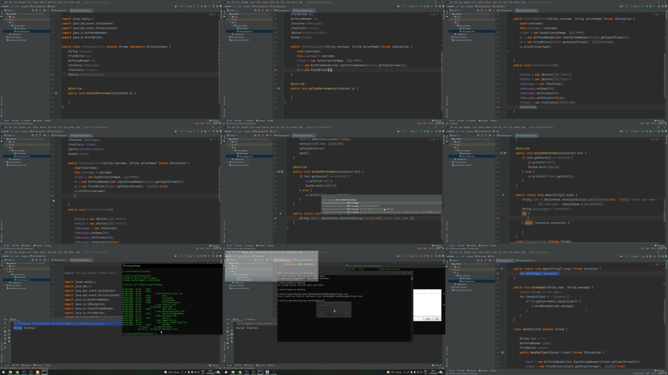668x375 pixels.
Task: Open MyChatApp.java editor tab above broadcast method
Action: (x=505, y=260)
